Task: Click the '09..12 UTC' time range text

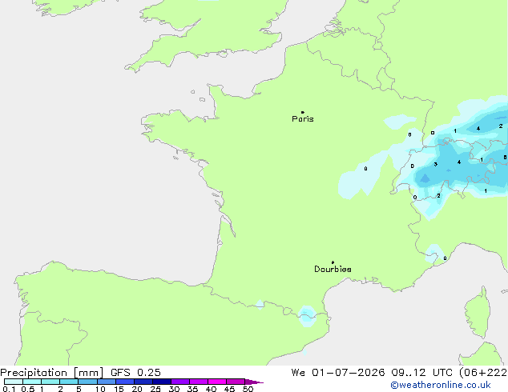Action: 421,373
